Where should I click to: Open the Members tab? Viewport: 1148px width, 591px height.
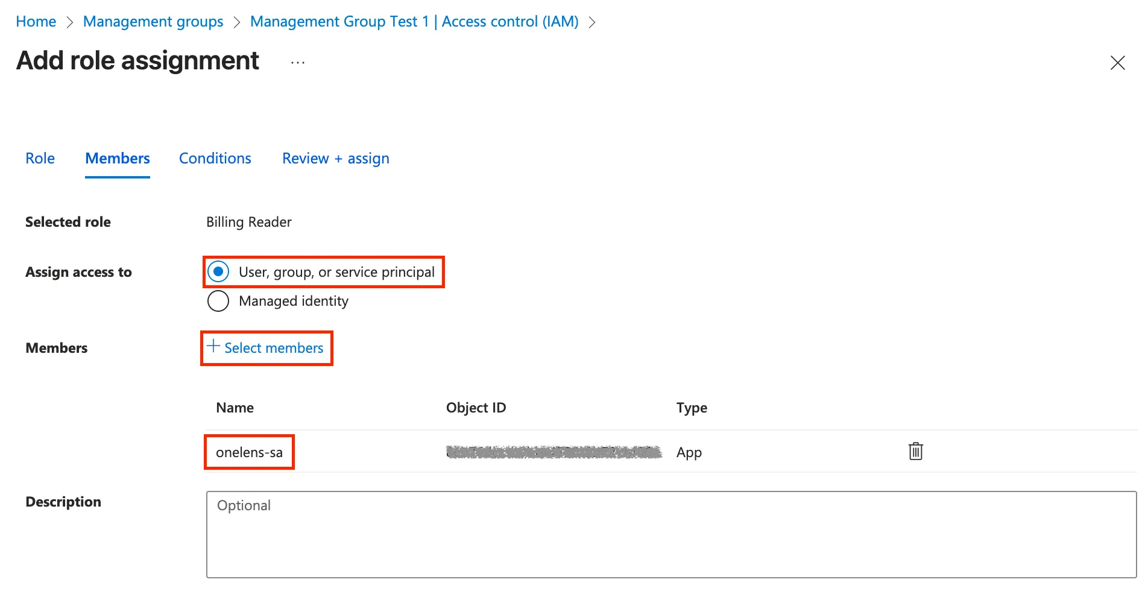pyautogui.click(x=118, y=159)
